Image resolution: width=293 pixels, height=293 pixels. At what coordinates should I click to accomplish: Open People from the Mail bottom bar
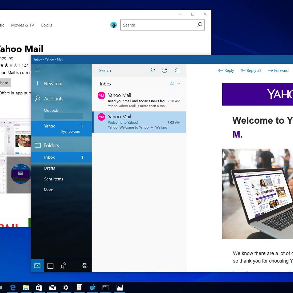[63, 266]
